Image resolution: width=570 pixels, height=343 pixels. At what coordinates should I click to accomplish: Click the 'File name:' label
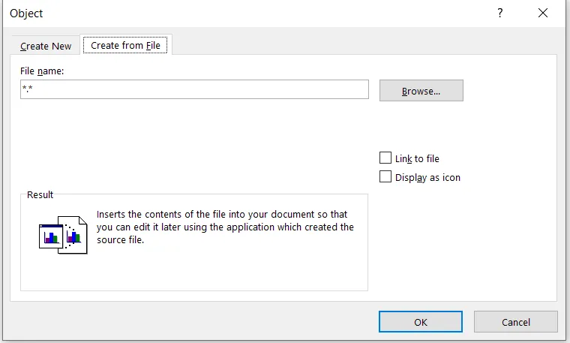(43, 71)
